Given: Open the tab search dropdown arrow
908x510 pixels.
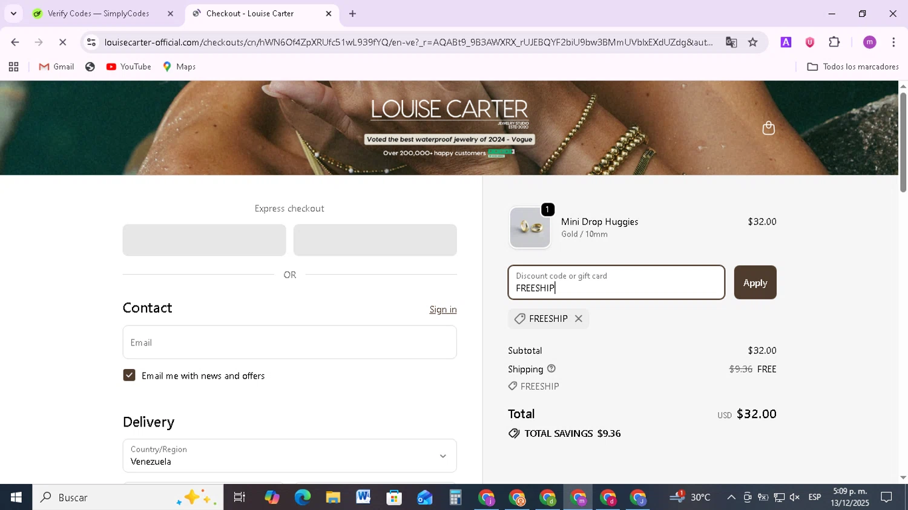Looking at the screenshot, I should [x=13, y=13].
